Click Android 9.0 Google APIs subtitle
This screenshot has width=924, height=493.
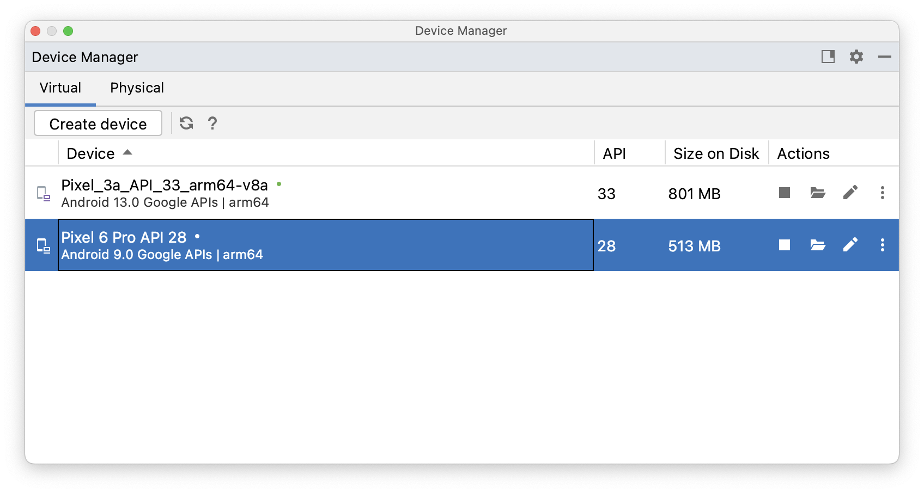162,255
